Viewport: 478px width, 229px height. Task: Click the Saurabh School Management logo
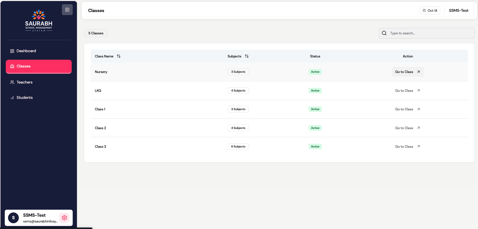pos(39,21)
